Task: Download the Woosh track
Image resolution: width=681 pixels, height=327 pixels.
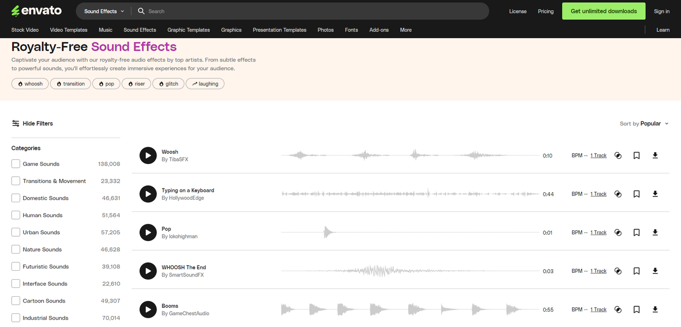Action: (655, 156)
